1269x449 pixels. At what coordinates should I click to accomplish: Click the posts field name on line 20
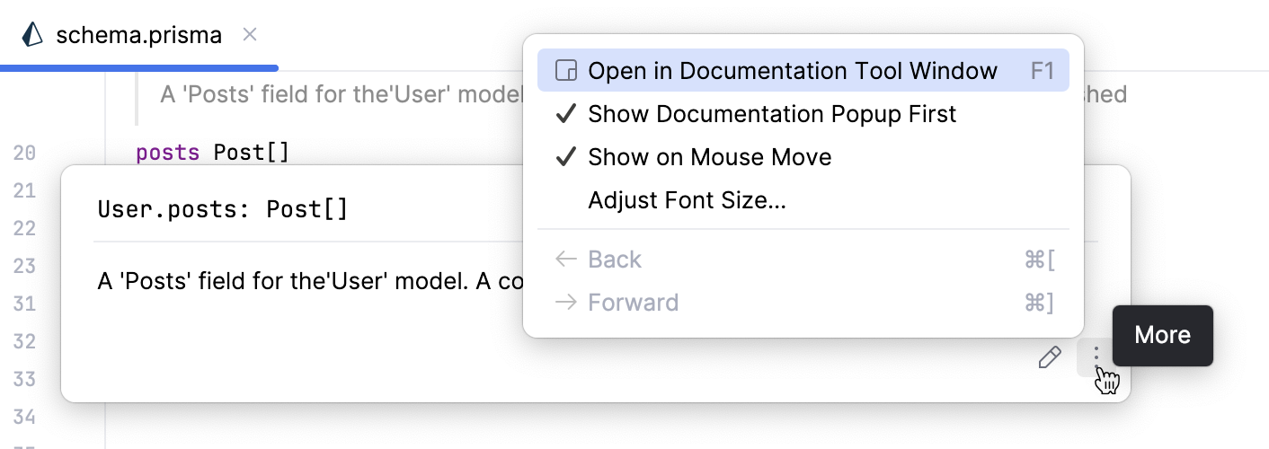[167, 154]
